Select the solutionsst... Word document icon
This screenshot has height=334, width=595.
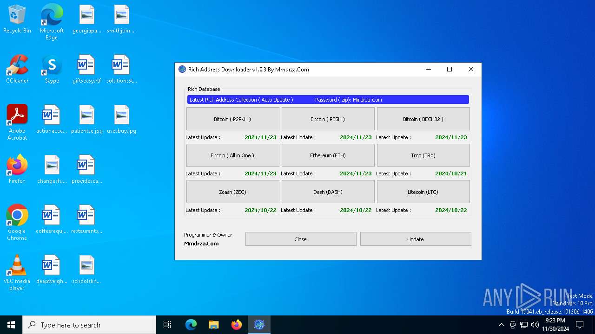pyautogui.click(x=121, y=70)
